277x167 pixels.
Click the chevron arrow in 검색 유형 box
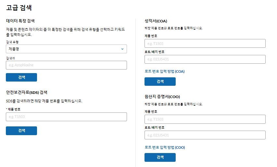click(x=122, y=49)
